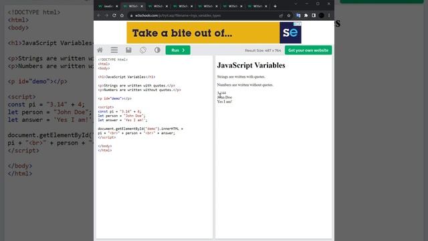Screen dimensions: 428x241
Task: Click 'Yes I am!' in the result pane
Action: point(225,102)
